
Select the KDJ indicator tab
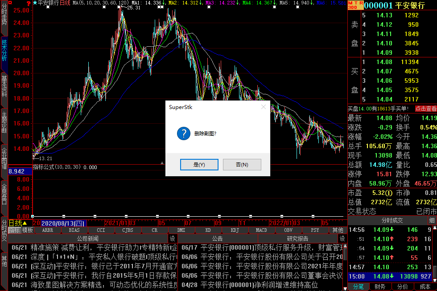(235, 230)
